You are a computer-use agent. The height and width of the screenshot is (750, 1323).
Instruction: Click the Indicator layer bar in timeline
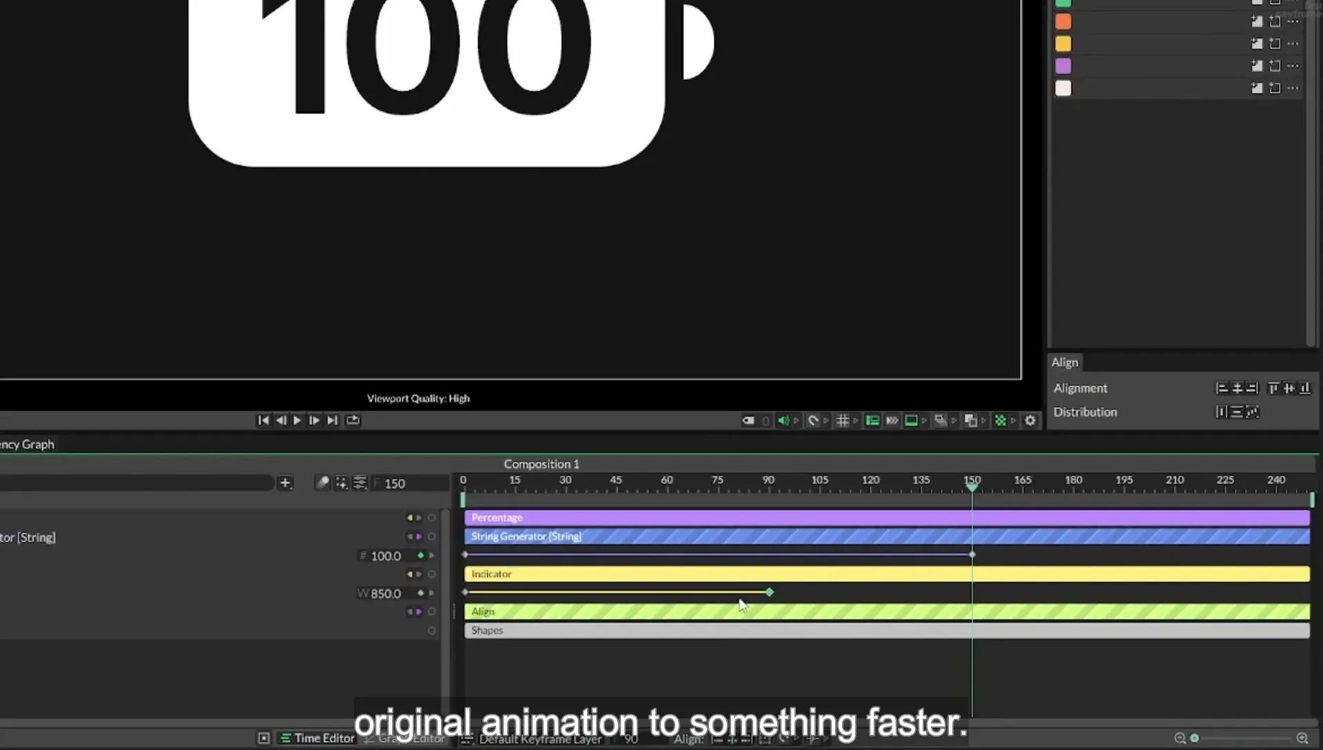tap(887, 574)
